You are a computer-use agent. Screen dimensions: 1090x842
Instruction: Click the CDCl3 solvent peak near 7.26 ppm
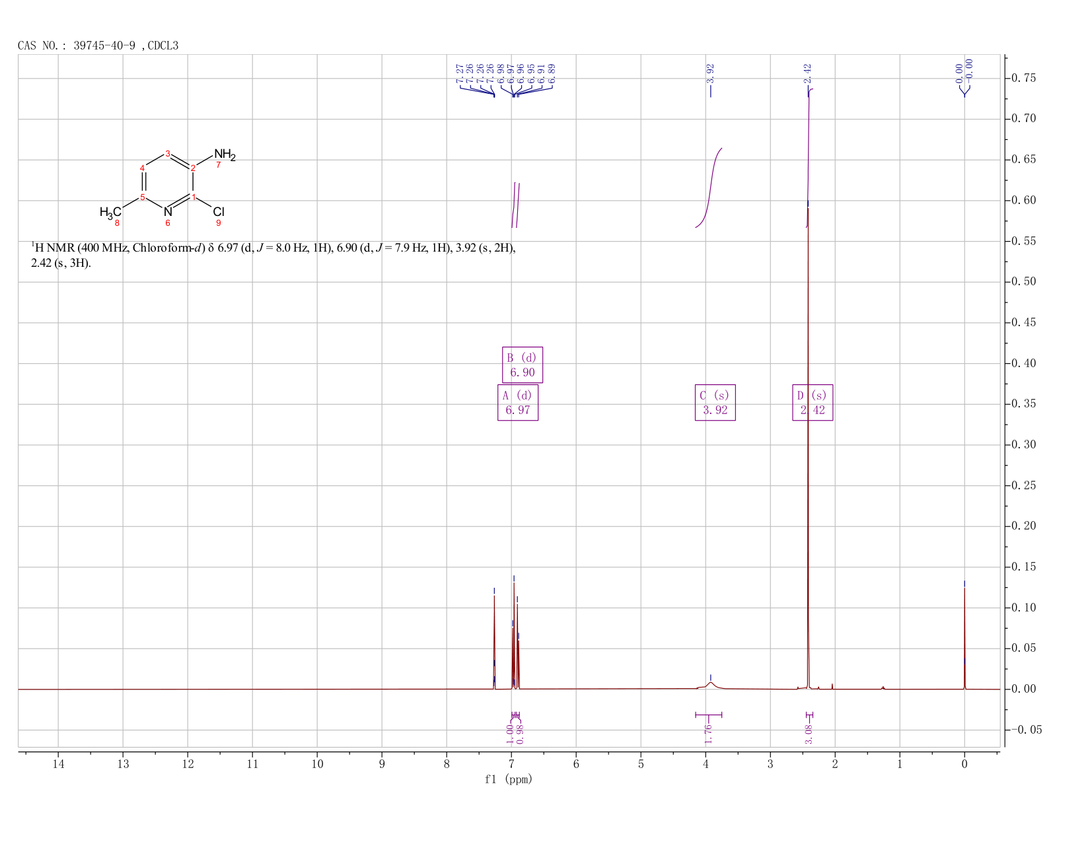pos(494,642)
